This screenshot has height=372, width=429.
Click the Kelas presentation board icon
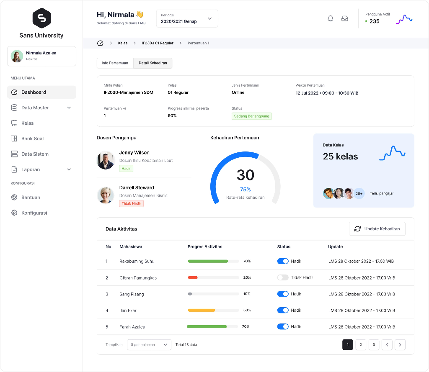pyautogui.click(x=14, y=123)
